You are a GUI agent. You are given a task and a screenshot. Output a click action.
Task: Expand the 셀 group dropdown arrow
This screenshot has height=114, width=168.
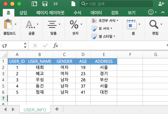coord(139,24)
